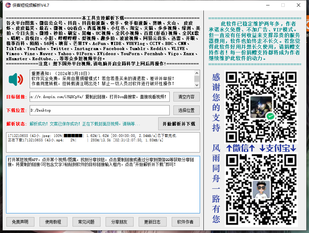Click the 软件作者 button
The height and width of the screenshot is (233, 309).
click(x=186, y=222)
